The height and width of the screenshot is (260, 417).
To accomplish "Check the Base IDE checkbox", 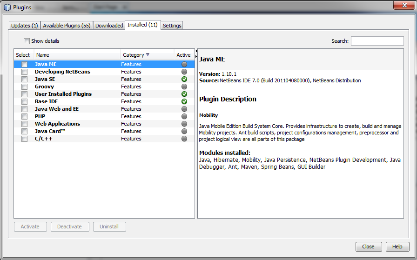I will [x=25, y=101].
